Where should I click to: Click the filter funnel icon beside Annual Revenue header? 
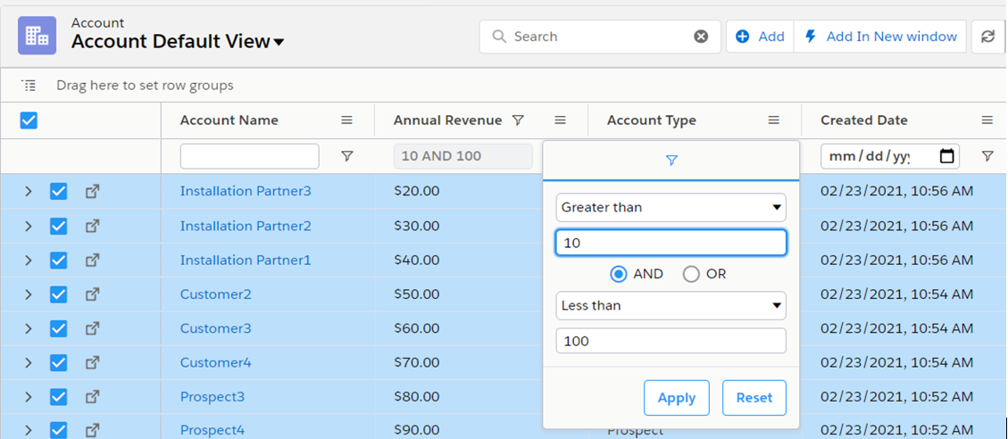point(518,120)
